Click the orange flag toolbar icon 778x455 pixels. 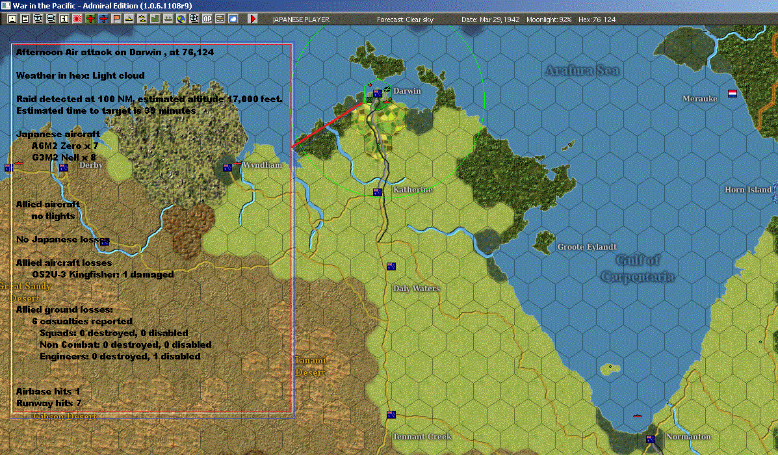116,19
